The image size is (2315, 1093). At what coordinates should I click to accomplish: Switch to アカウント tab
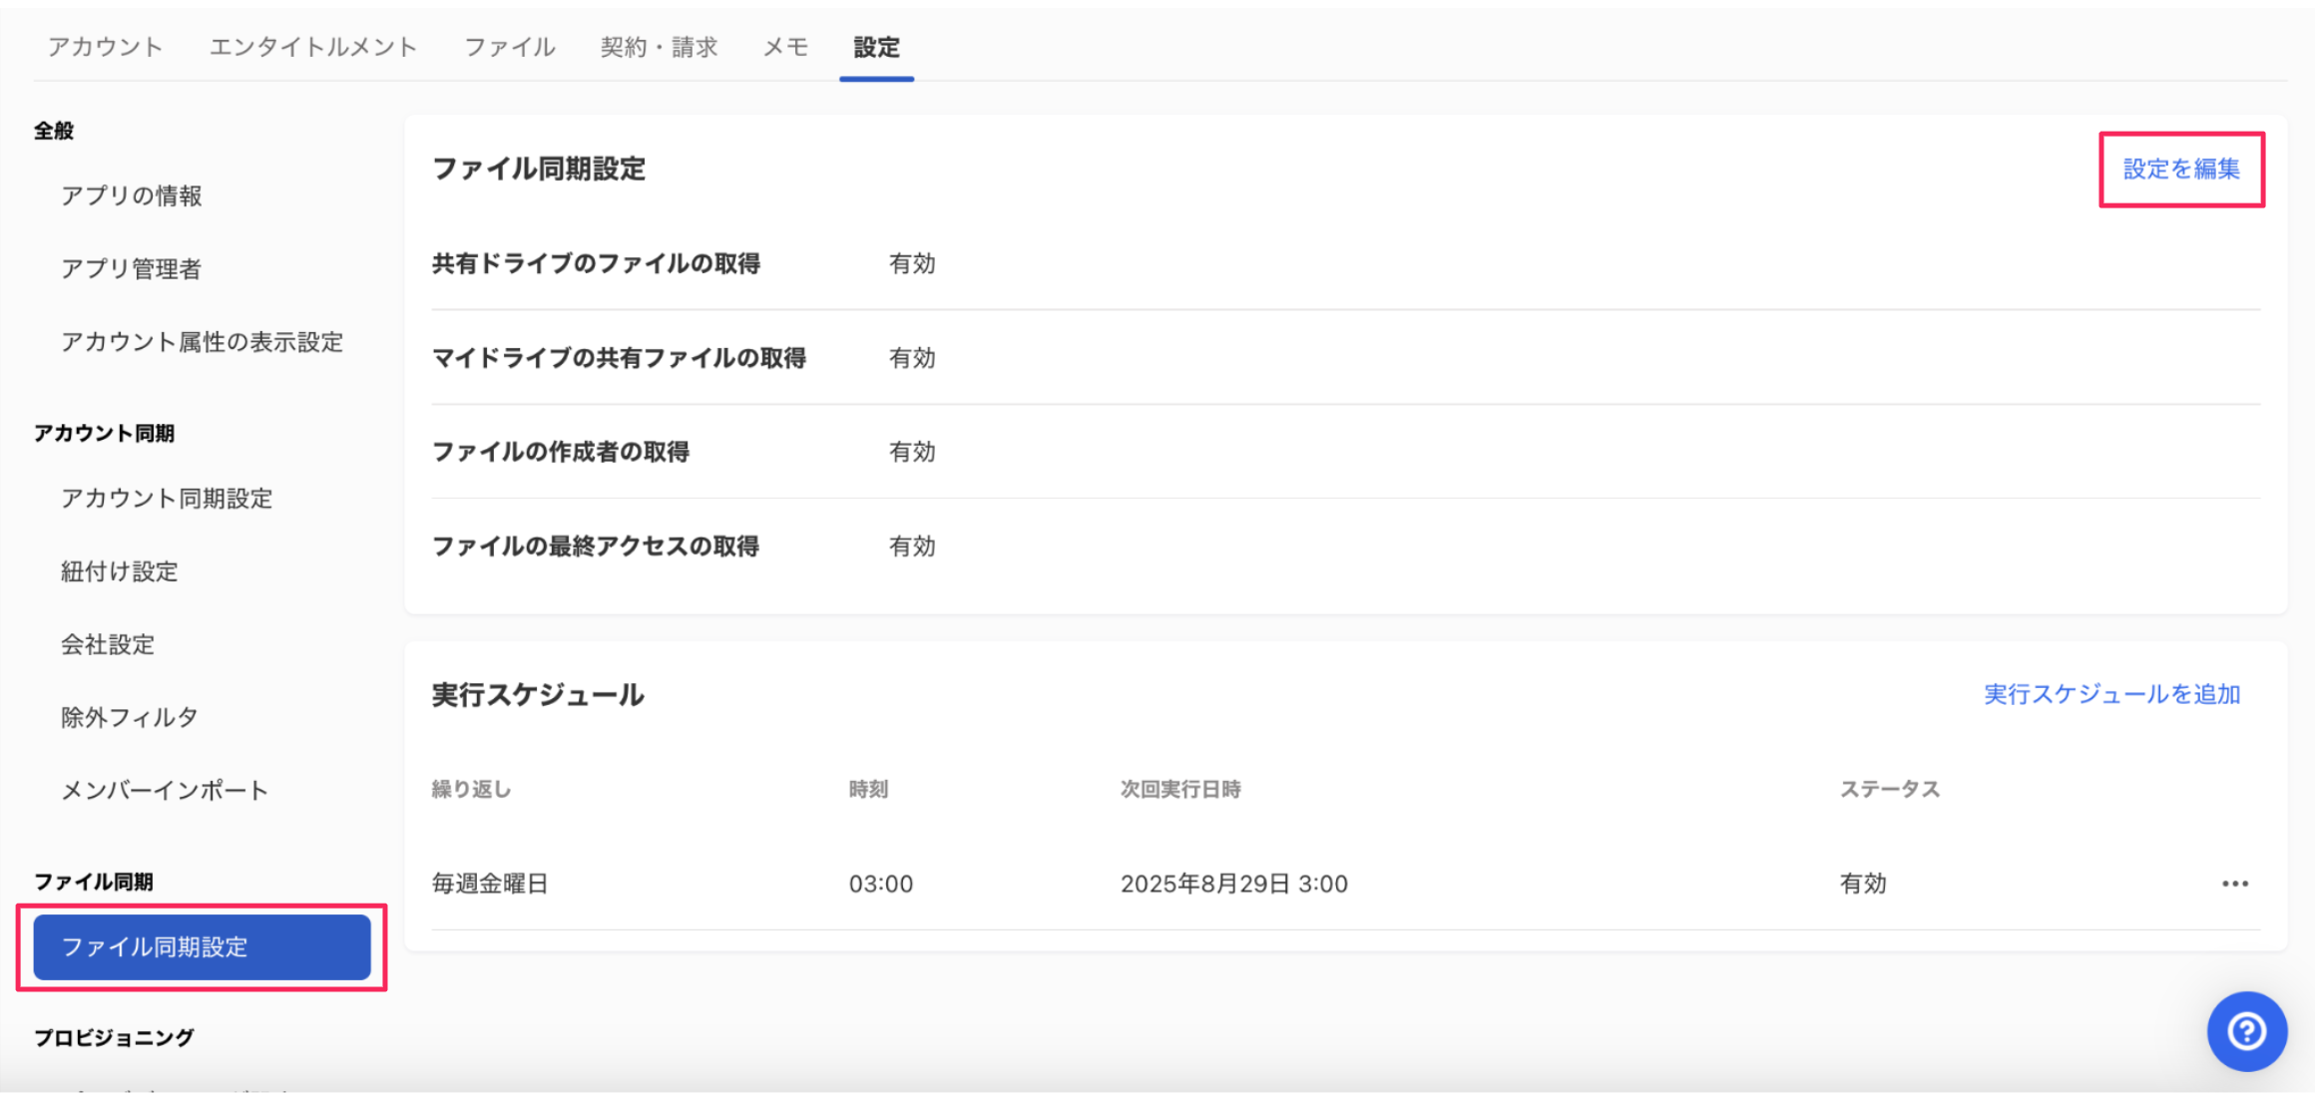pos(105,47)
